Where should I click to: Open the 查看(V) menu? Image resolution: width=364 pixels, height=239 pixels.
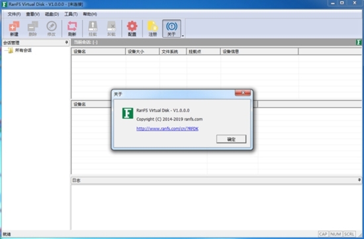32,14
